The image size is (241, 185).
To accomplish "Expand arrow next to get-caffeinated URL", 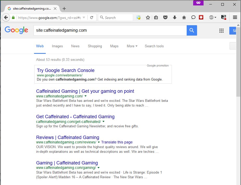I will 103,122.
